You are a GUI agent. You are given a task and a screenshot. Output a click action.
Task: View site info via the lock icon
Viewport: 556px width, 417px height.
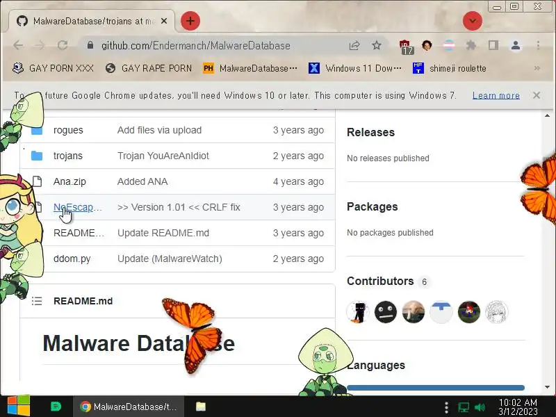(90, 45)
